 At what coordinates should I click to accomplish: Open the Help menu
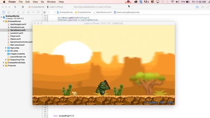pyautogui.click(x=61, y=2)
